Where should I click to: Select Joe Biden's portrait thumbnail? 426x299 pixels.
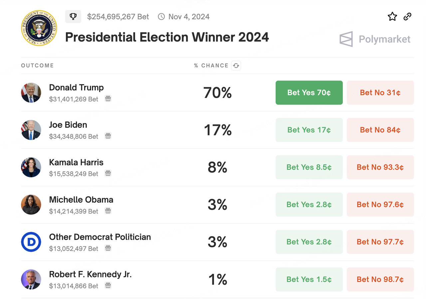click(x=31, y=130)
